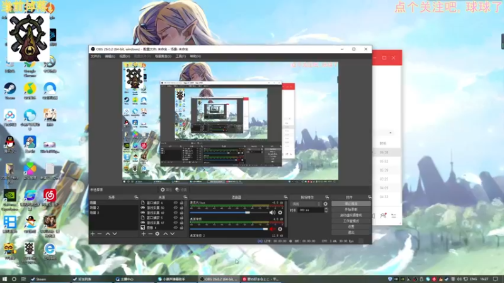The width and height of the screenshot is (504, 283).
Task: Click the 工作室模式 button
Action: tap(351, 221)
